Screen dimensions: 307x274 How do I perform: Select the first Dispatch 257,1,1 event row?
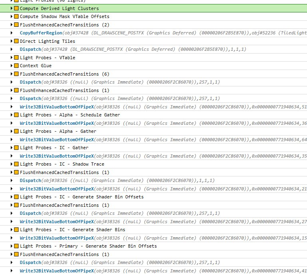tap(153, 82)
